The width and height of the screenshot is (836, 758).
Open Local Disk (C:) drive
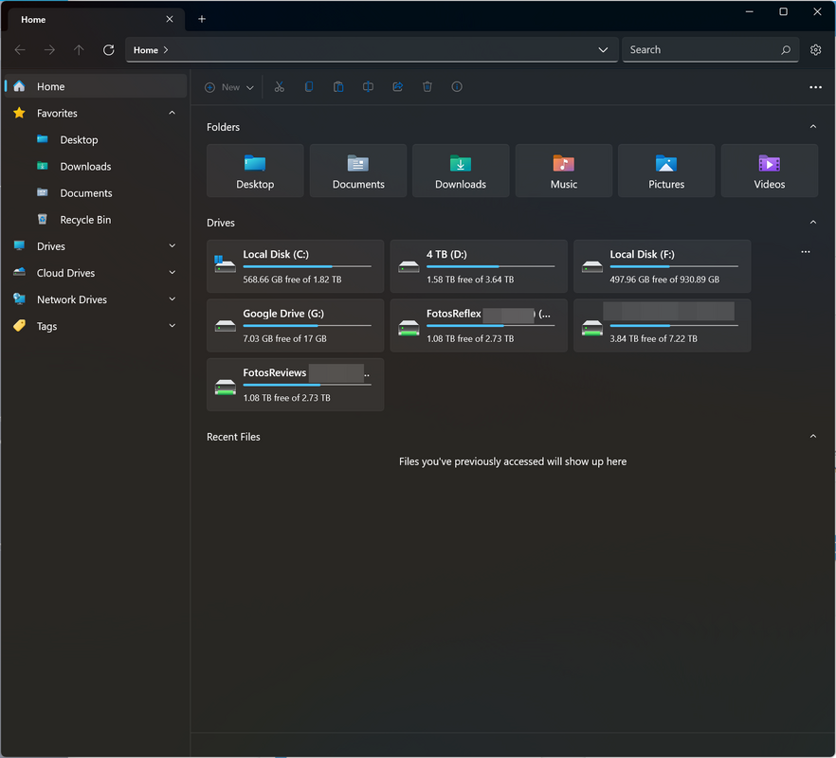(x=296, y=266)
